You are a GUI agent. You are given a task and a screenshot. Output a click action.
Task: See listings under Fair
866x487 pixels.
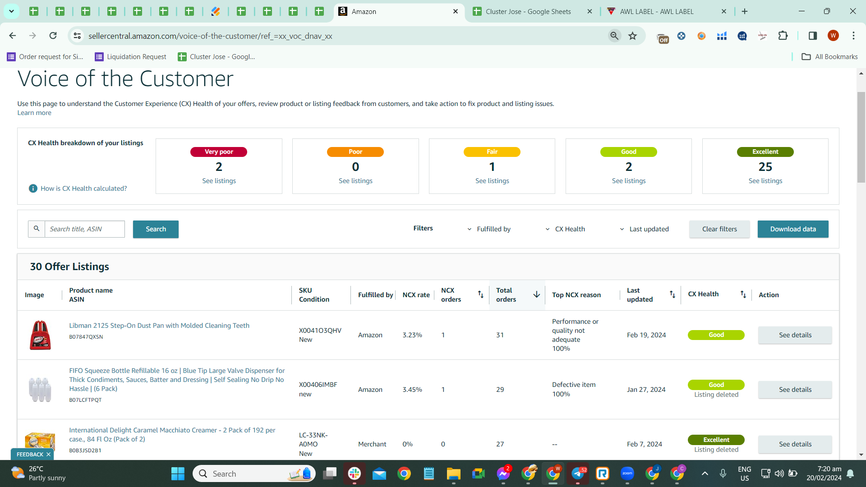coord(492,181)
